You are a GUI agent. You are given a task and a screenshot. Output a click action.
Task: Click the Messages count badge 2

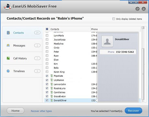click(37, 45)
